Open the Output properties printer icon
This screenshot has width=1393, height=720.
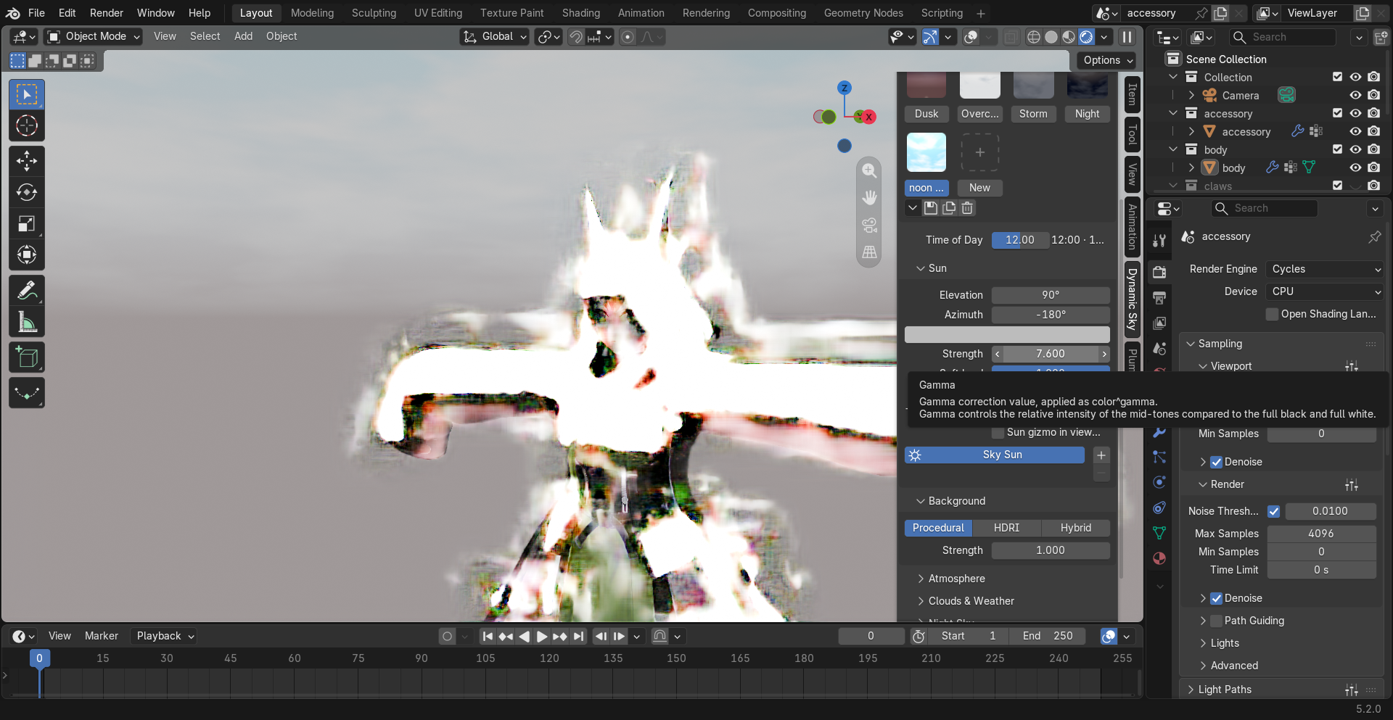pyautogui.click(x=1159, y=297)
